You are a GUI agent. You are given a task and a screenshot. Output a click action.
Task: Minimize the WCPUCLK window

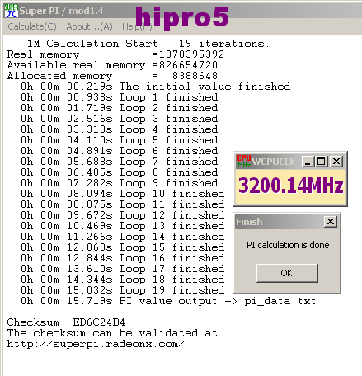(x=308, y=162)
